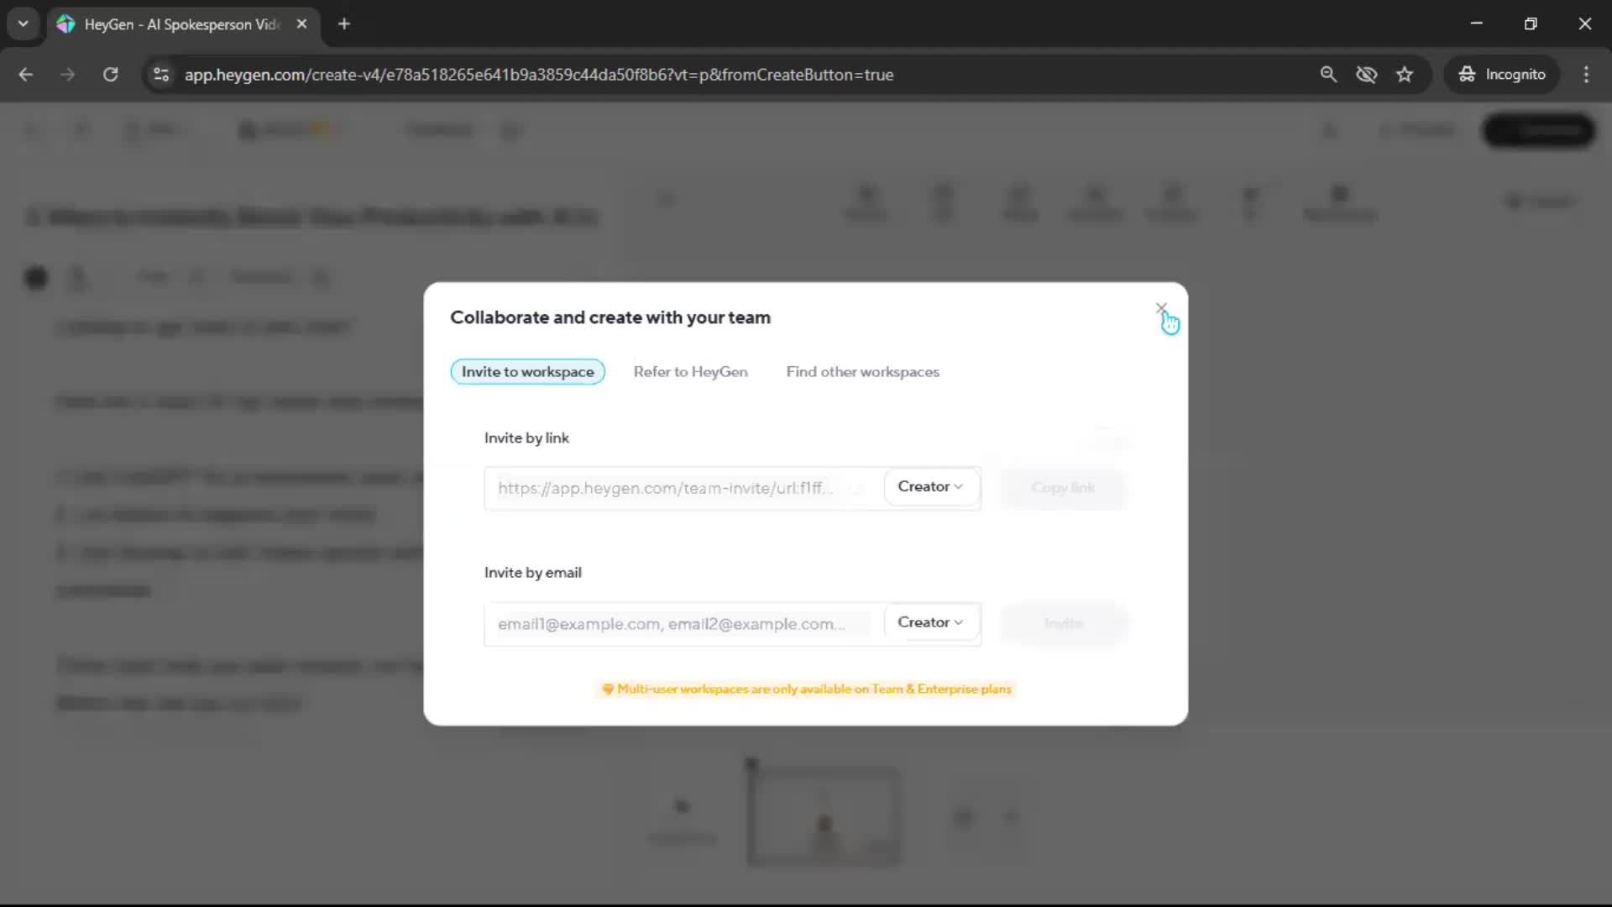Switch to Refer to HeyGen tab
1612x907 pixels.
[690, 372]
